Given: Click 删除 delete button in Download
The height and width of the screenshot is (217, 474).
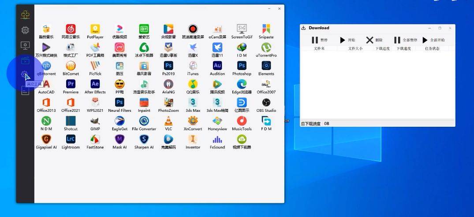Looking at the screenshot, I should click(374, 40).
